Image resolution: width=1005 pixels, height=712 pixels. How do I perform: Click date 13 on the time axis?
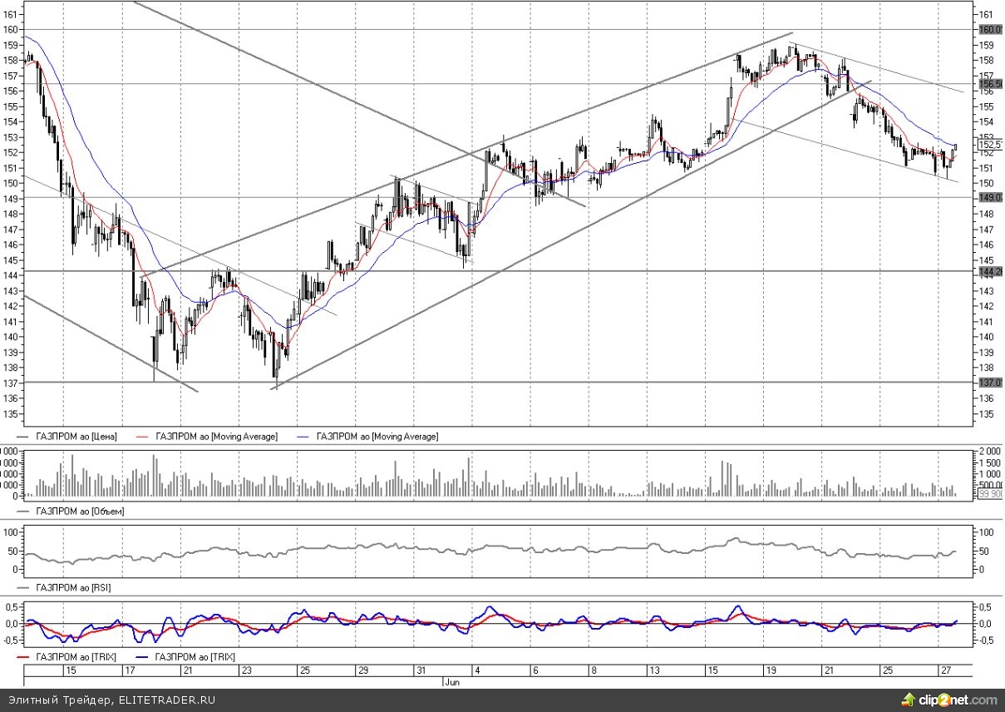click(x=654, y=670)
